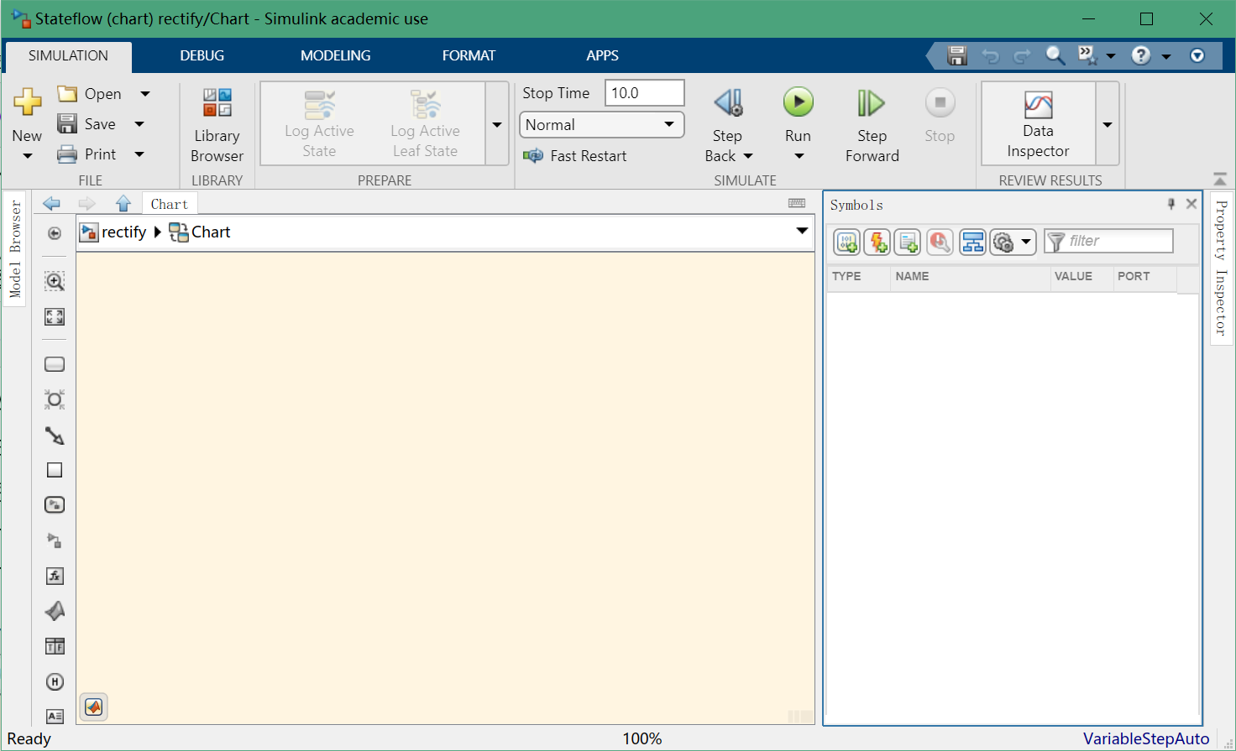The image size is (1236, 751).
Task: Expand the Save dropdown arrow
Action: click(x=139, y=124)
